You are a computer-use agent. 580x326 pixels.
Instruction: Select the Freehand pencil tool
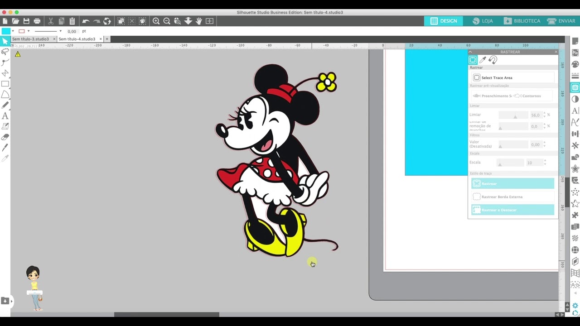5,105
